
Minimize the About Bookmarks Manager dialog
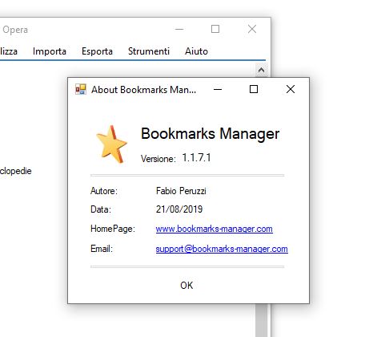(x=218, y=89)
